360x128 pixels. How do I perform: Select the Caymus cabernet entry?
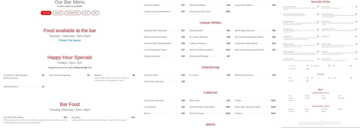pyautogui.click(x=239, y=113)
